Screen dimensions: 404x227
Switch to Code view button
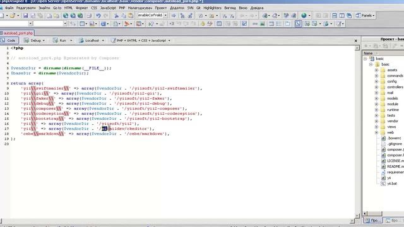point(9,40)
